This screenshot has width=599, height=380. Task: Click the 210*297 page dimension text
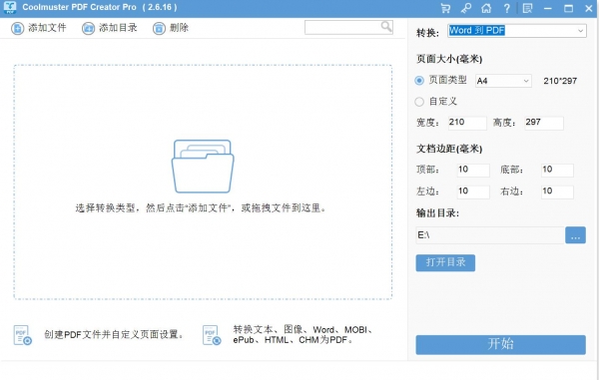tap(560, 81)
